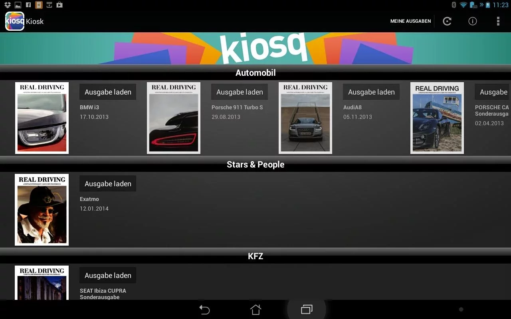This screenshot has width=511, height=319.
Task: Open the three-dot overflow menu
Action: (x=498, y=21)
